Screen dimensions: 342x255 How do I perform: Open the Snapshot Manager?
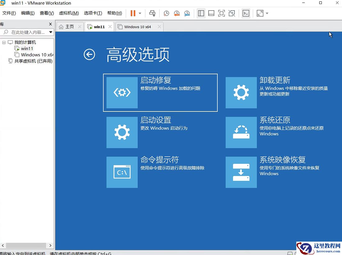click(187, 13)
